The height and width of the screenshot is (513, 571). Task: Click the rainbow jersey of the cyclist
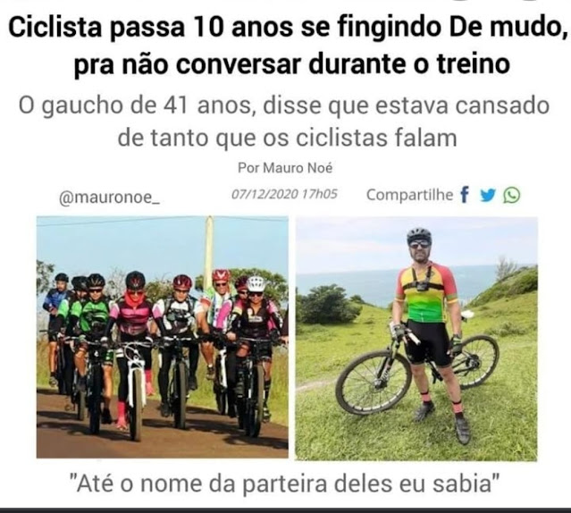pyautogui.click(x=426, y=293)
